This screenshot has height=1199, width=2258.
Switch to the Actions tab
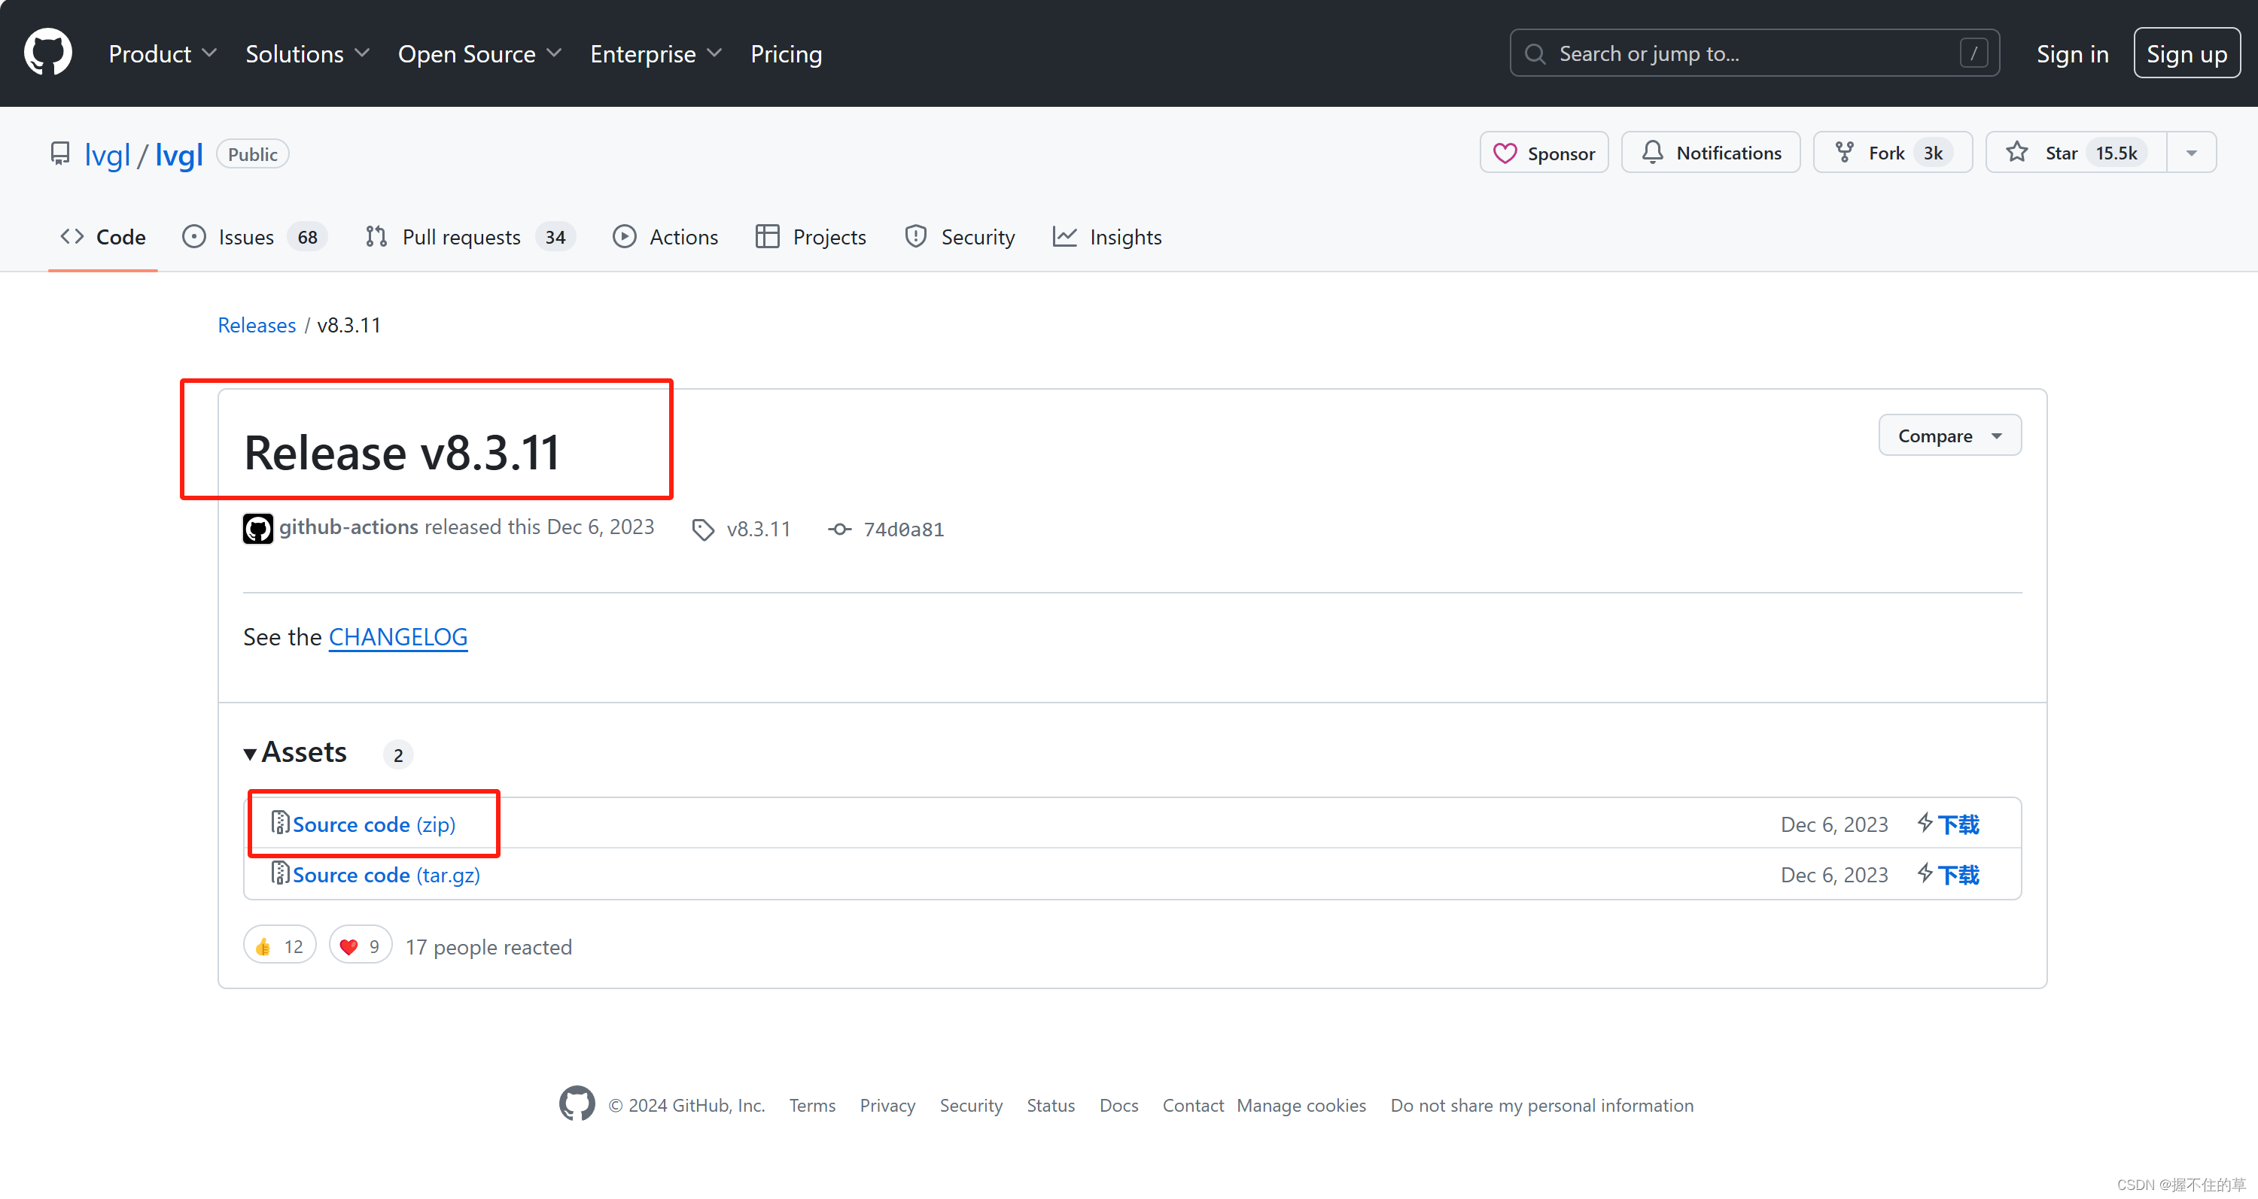[665, 238]
